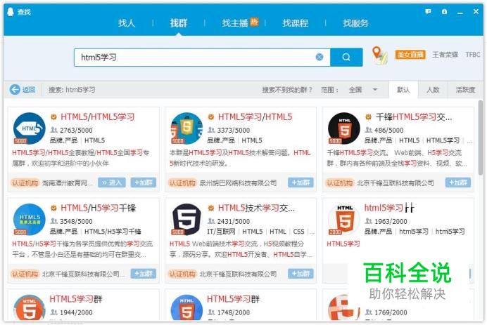
Task: Open the nearby map pin icon
Action: tap(379, 55)
